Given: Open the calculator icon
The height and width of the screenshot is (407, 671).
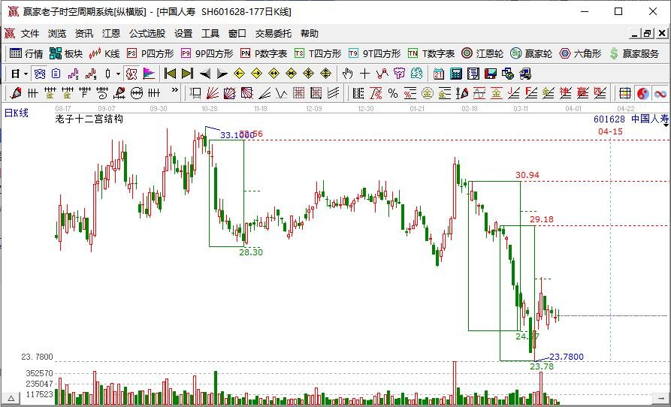Looking at the screenshot, I should (456, 74).
